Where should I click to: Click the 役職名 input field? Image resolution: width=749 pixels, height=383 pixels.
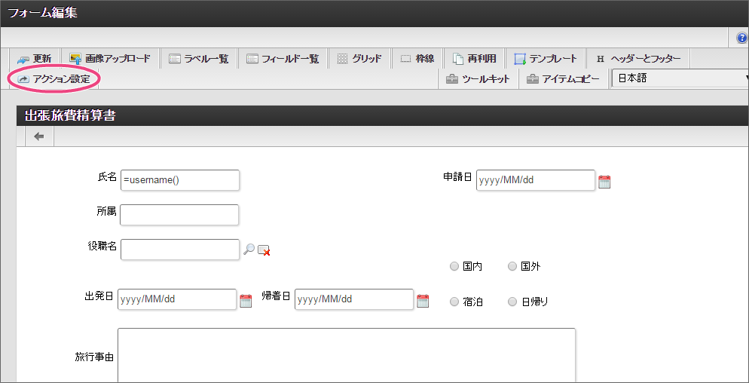coord(179,250)
